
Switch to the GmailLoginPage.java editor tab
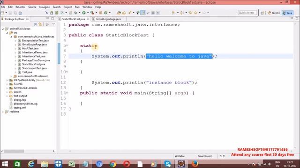coord(108,19)
